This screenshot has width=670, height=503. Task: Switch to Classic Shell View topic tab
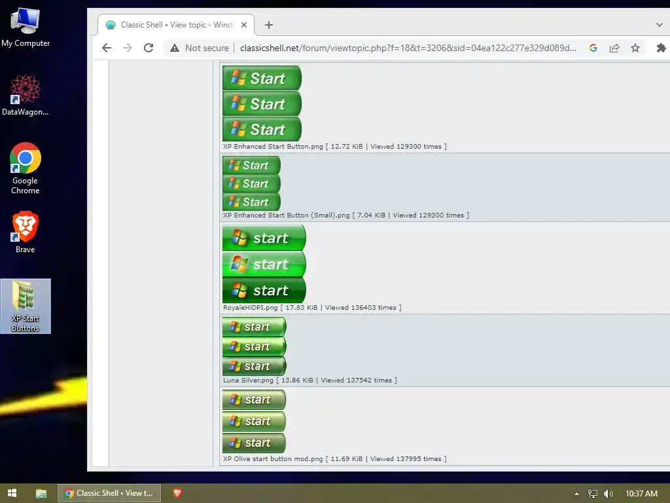[x=175, y=25]
